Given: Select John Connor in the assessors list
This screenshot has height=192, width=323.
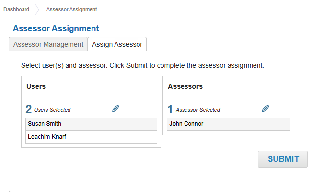Looking at the screenshot, I should tap(228, 124).
